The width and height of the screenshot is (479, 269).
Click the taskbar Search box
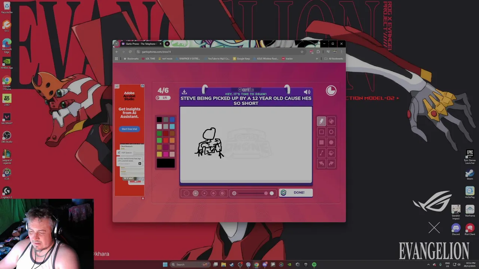coord(191,265)
